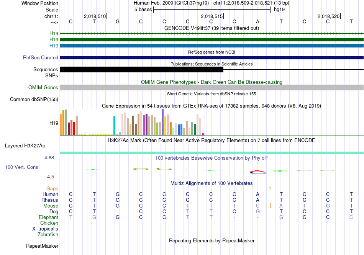The image size is (364, 255).
Task: Open the OMIM Gene Phenotypes track title
Action: coord(212,82)
